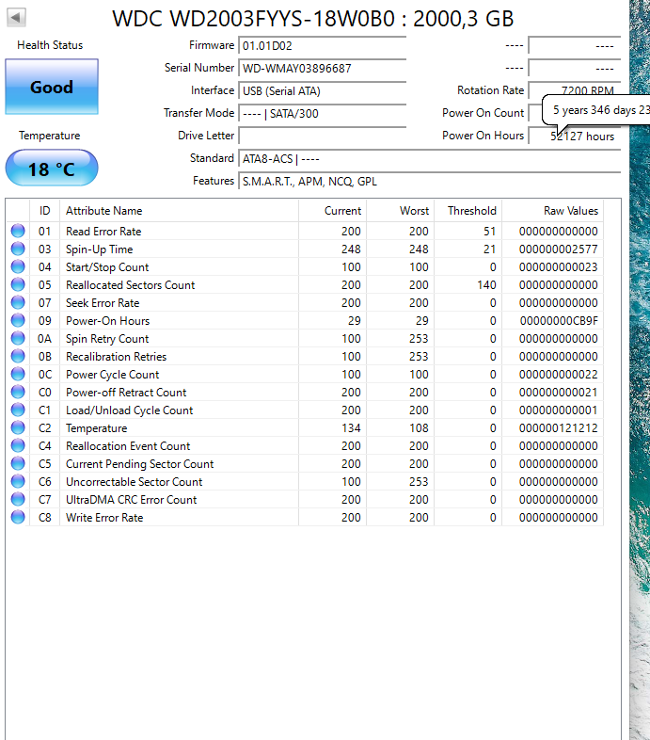The image size is (650, 740).
Task: Click the Power On Count label
Action: click(483, 113)
